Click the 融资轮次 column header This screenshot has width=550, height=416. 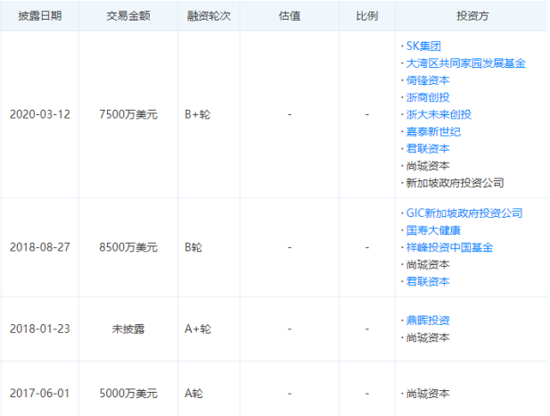coord(209,16)
